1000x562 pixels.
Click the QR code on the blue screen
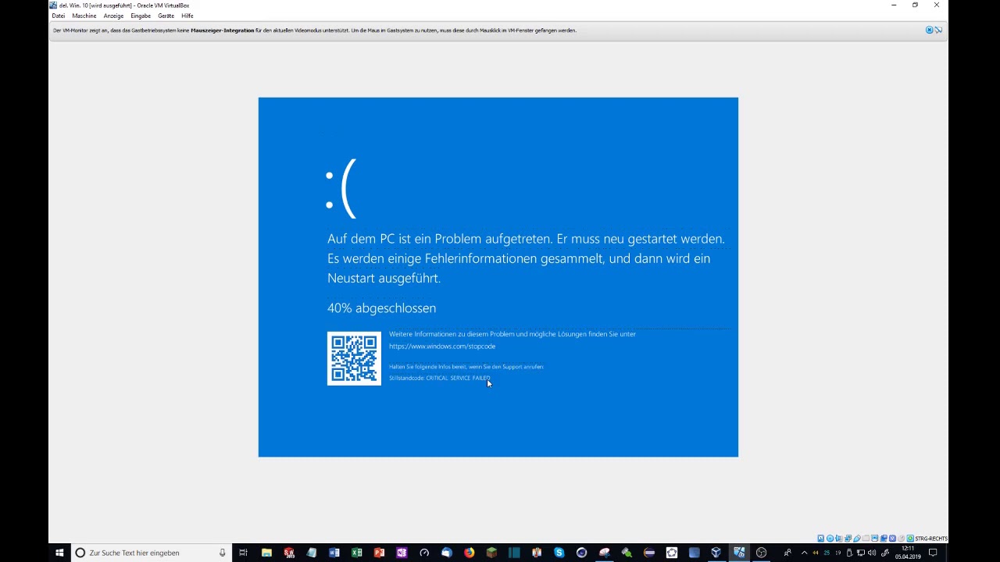354,358
